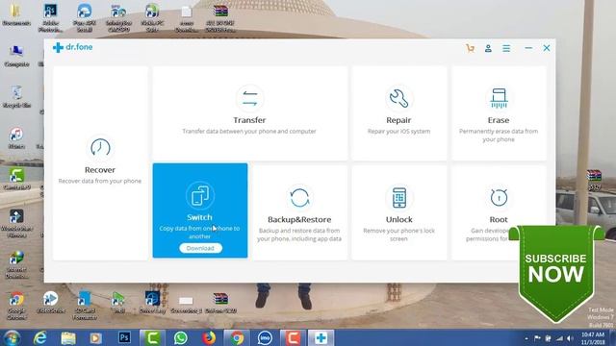Click 'Remove your phone's lock screen' text
Viewport: 616px width, 346px height.
coord(398,235)
